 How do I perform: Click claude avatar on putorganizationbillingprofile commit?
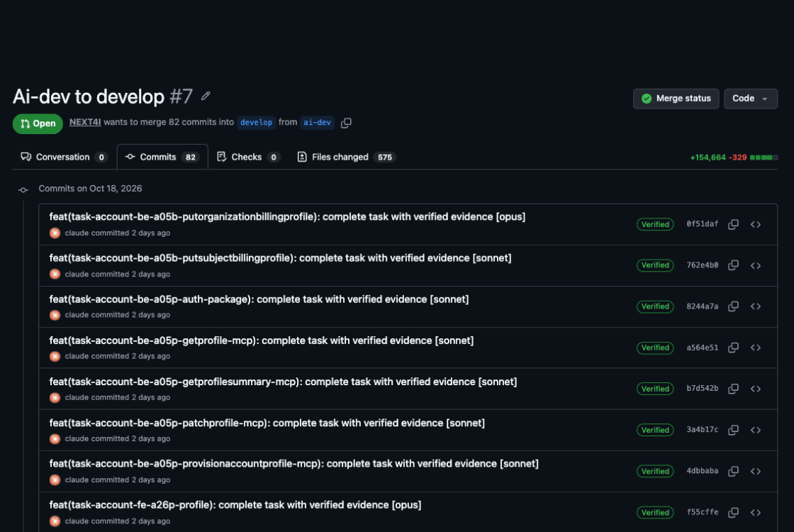coord(55,233)
